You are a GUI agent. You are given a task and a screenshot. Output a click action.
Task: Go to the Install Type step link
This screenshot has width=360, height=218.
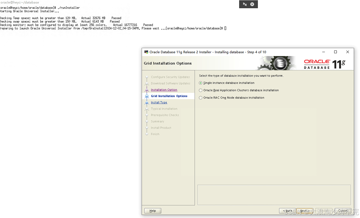click(159, 102)
